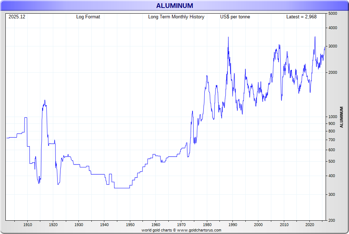Viewport: 349px width, 234px height.
Task: Click the 2025.12 date label
Action: tap(17, 17)
